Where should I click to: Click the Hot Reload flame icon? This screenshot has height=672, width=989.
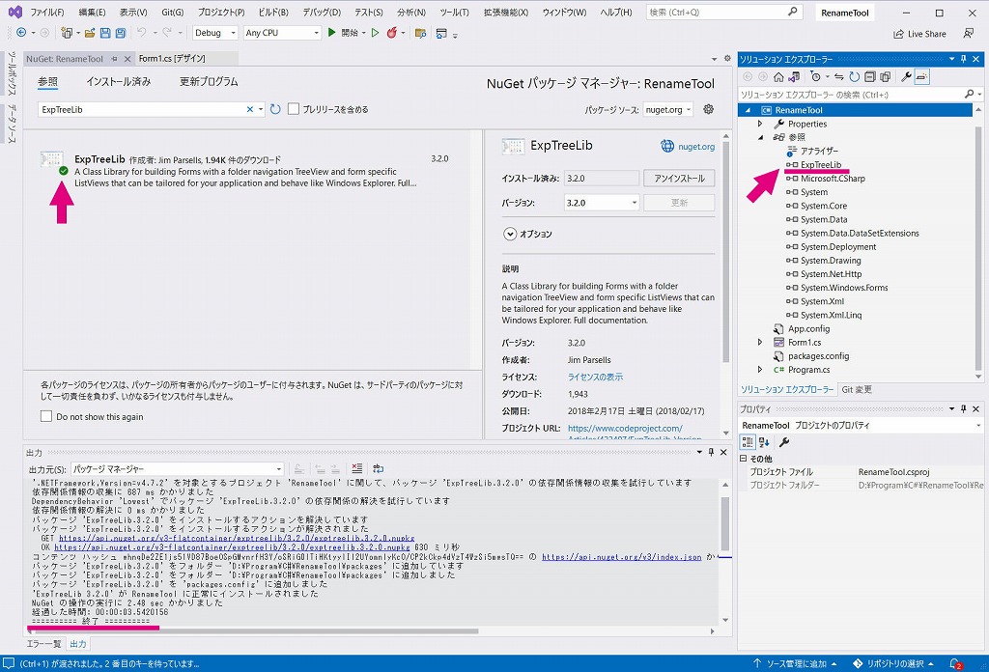pos(392,33)
